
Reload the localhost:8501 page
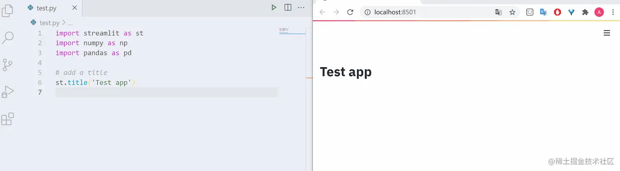coord(350,12)
